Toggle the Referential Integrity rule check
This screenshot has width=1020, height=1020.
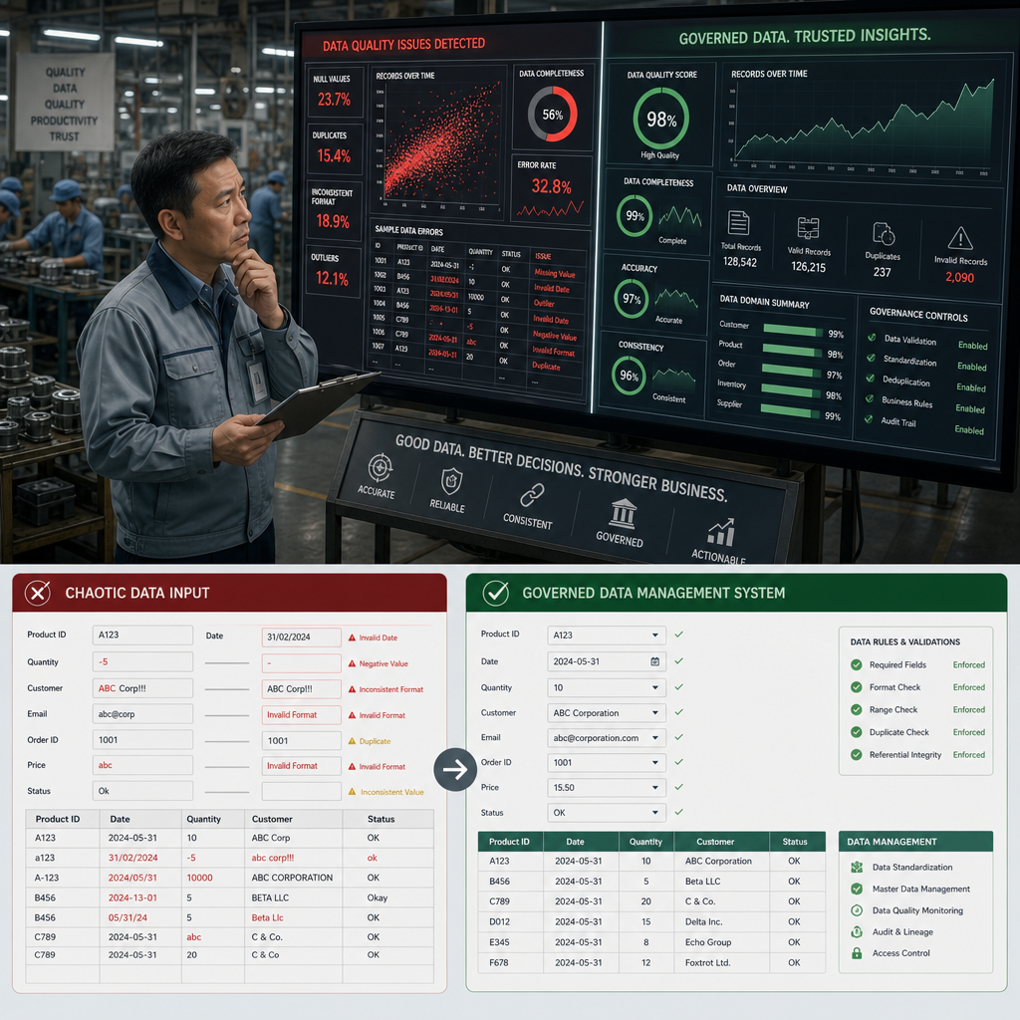(x=857, y=755)
